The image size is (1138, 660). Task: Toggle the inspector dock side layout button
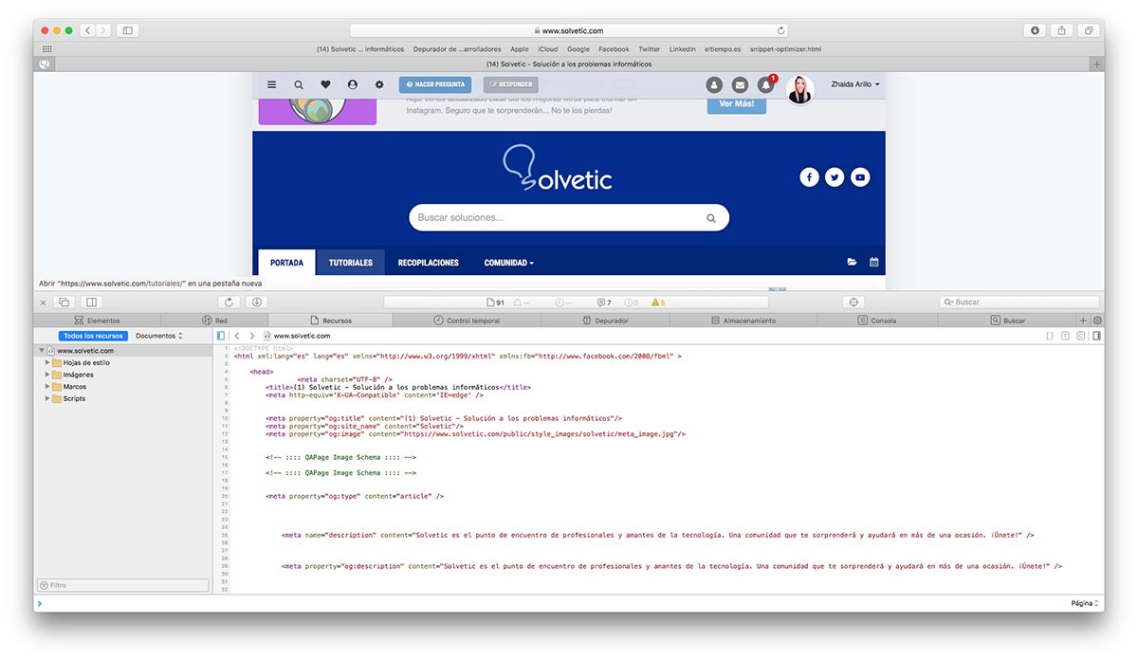[x=92, y=302]
